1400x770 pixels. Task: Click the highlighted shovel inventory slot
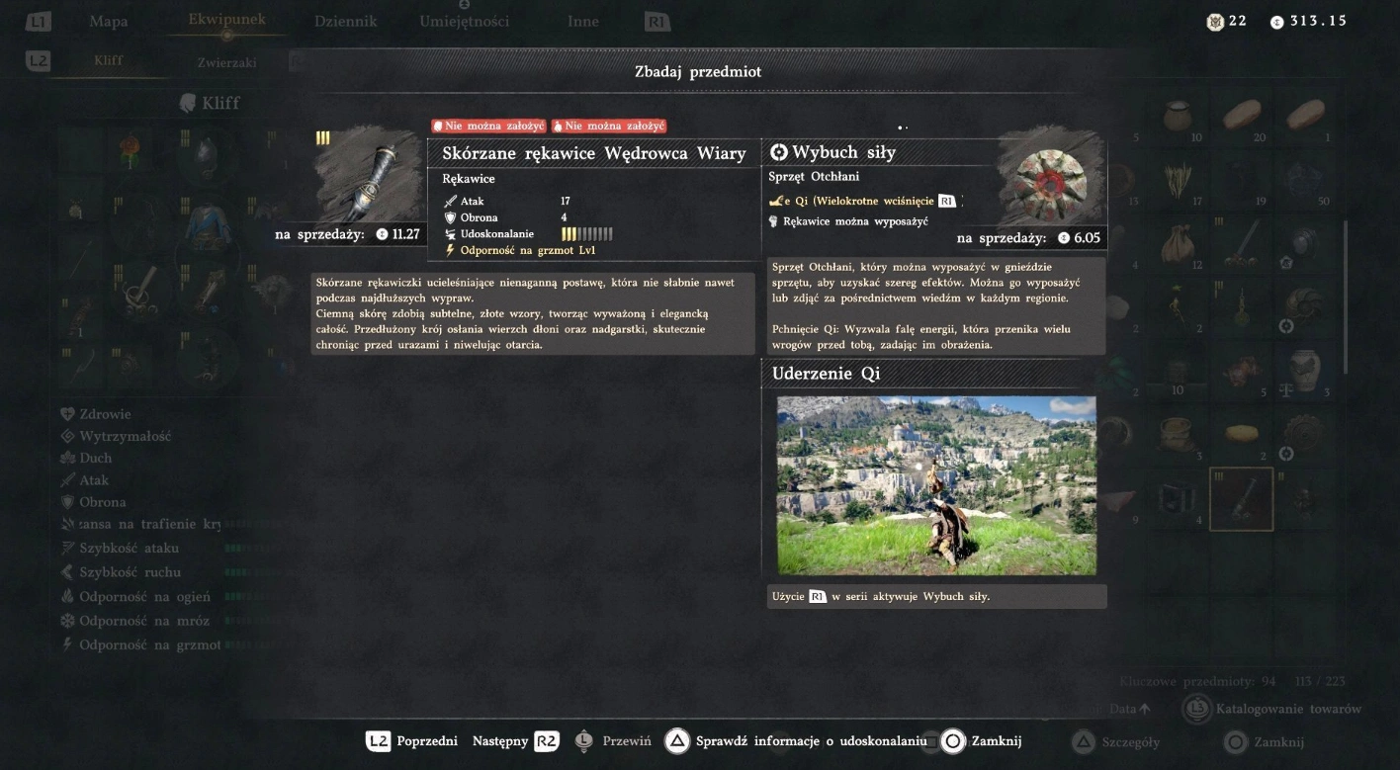click(1241, 499)
